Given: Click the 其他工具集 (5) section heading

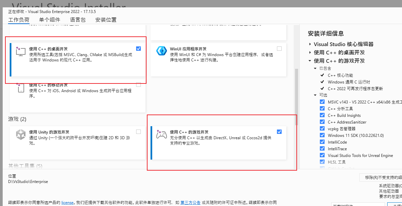Looking at the screenshot, I should coord(25,166).
